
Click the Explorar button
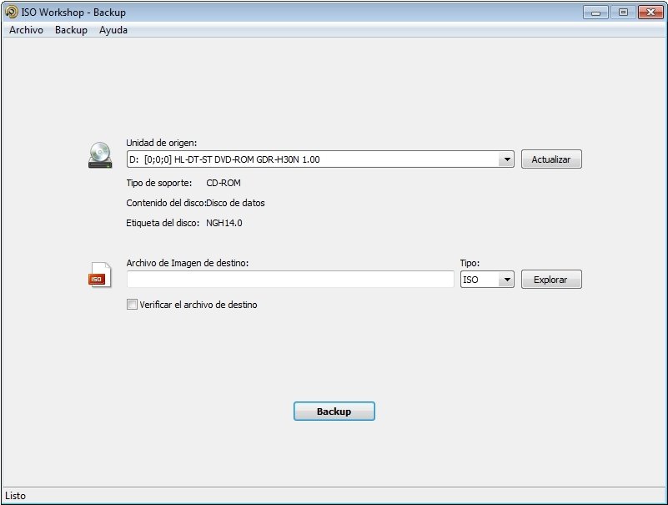(x=551, y=280)
